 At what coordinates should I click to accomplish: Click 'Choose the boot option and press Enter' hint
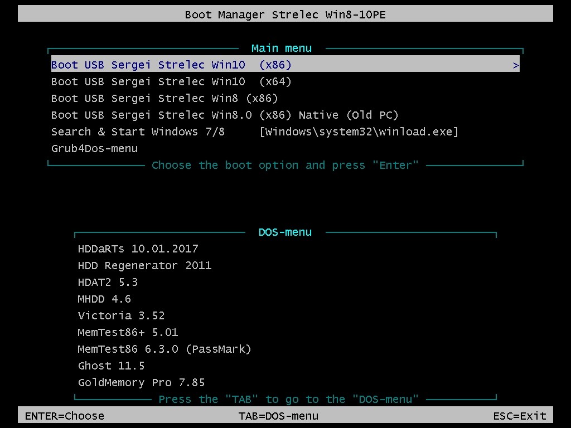(285, 165)
